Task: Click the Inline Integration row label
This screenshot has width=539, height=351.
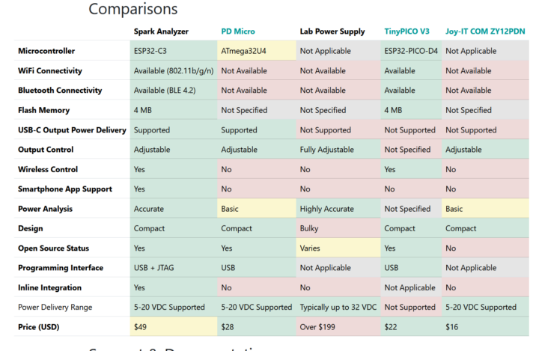Action: pyautogui.click(x=49, y=287)
